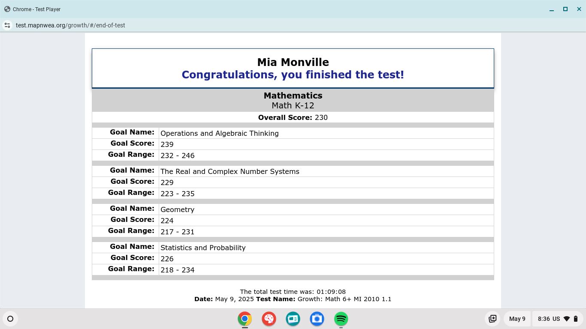
Task: Open the teal news card app
Action: click(x=293, y=319)
